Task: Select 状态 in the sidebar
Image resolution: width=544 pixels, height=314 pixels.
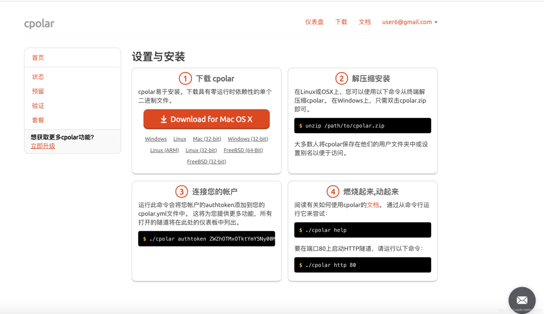Action: pos(38,77)
